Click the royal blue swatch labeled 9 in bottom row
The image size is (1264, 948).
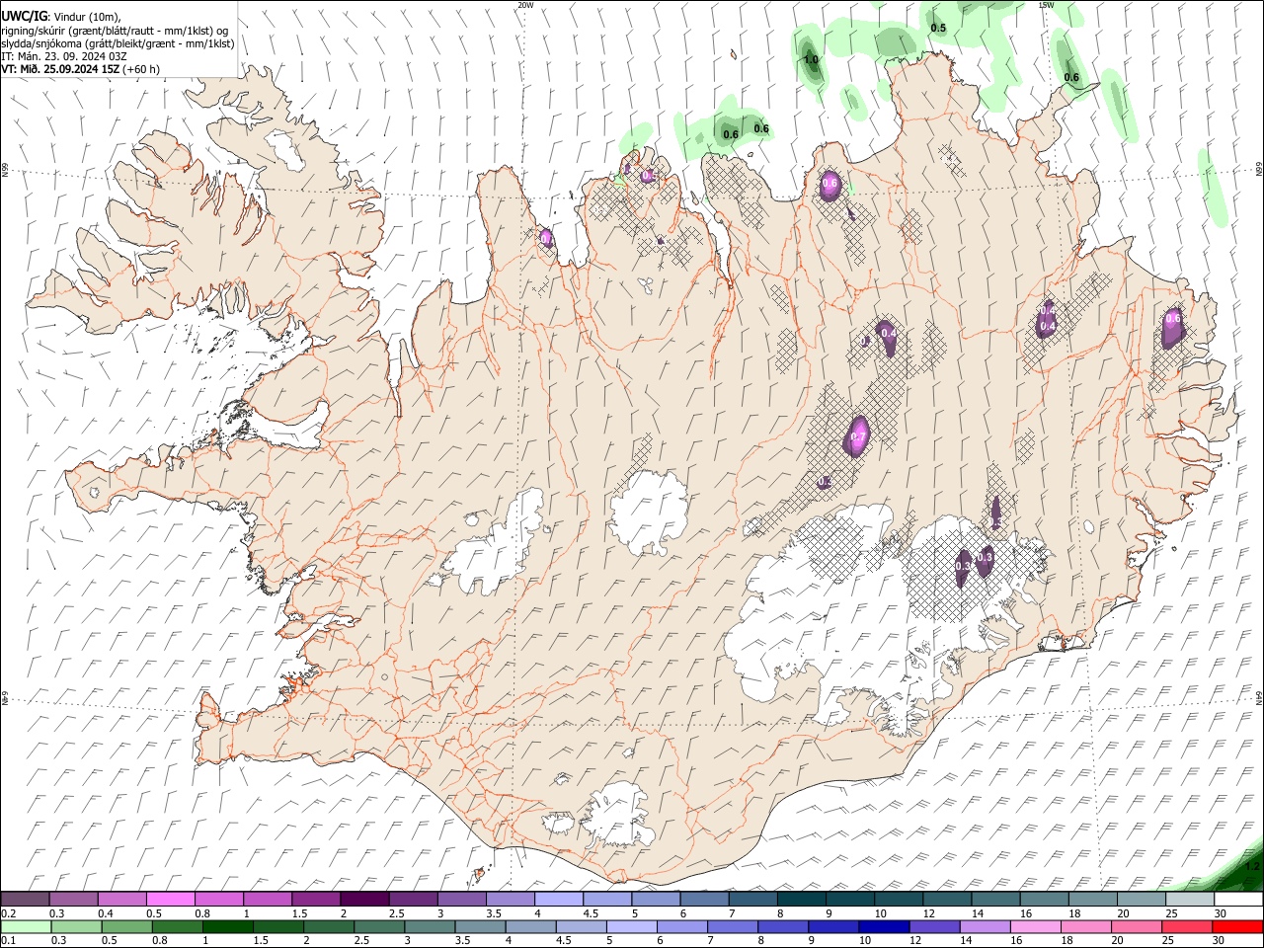(833, 927)
